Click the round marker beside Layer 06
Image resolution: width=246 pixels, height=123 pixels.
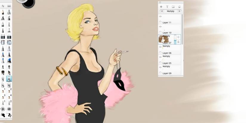[160, 53]
